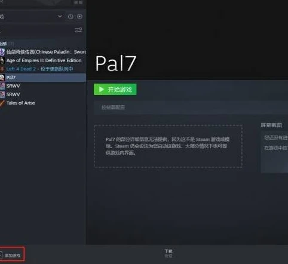
Task: Open the advanced filter sliders icon
Action: 78,30
